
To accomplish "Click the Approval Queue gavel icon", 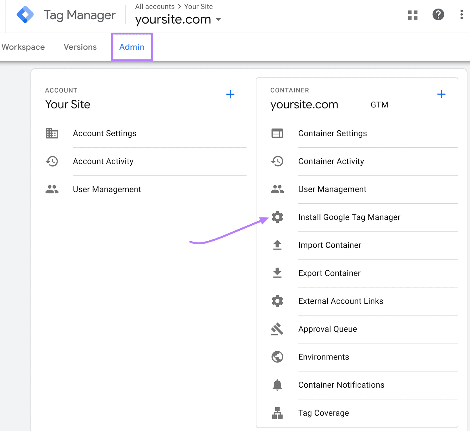I will click(277, 329).
